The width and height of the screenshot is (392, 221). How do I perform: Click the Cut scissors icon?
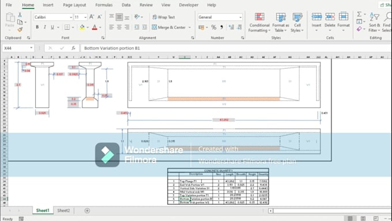(20, 15)
